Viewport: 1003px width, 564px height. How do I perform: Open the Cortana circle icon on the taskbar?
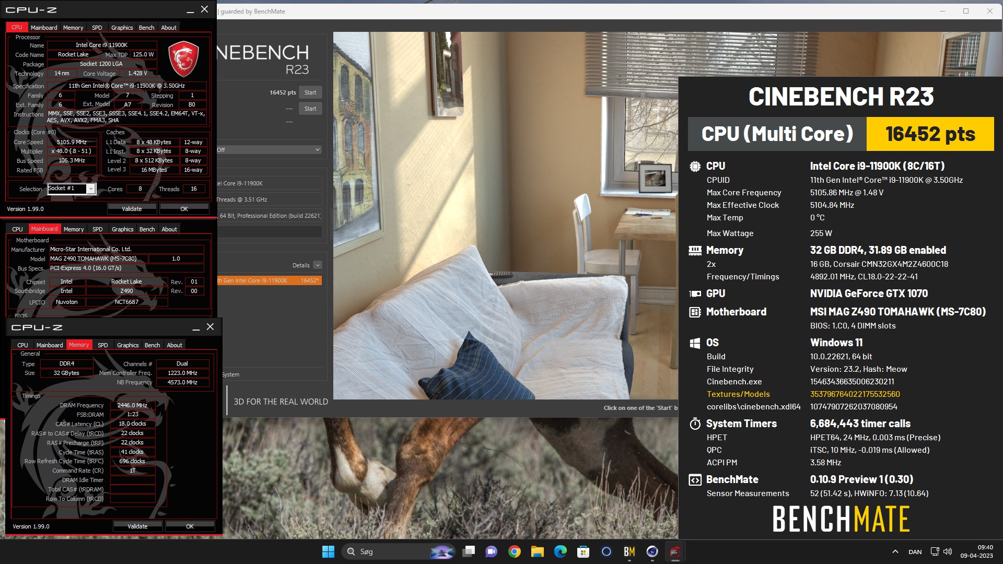[607, 551]
